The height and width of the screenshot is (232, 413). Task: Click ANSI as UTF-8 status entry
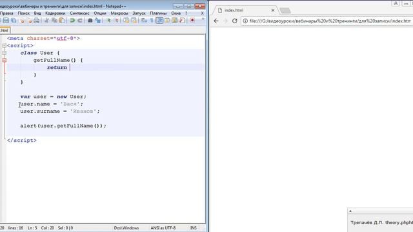163,227
